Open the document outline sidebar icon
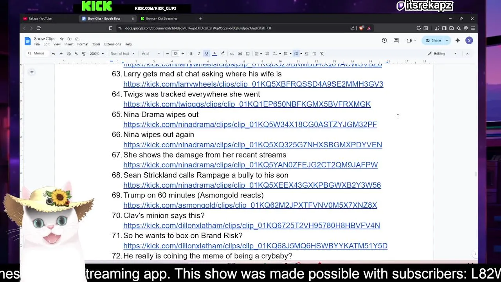Image resolution: width=501 pixels, height=282 pixels. (32, 72)
